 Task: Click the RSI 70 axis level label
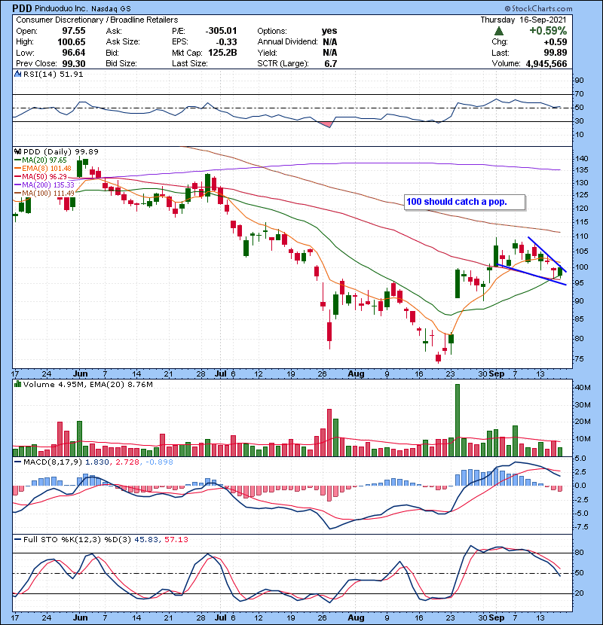580,94
